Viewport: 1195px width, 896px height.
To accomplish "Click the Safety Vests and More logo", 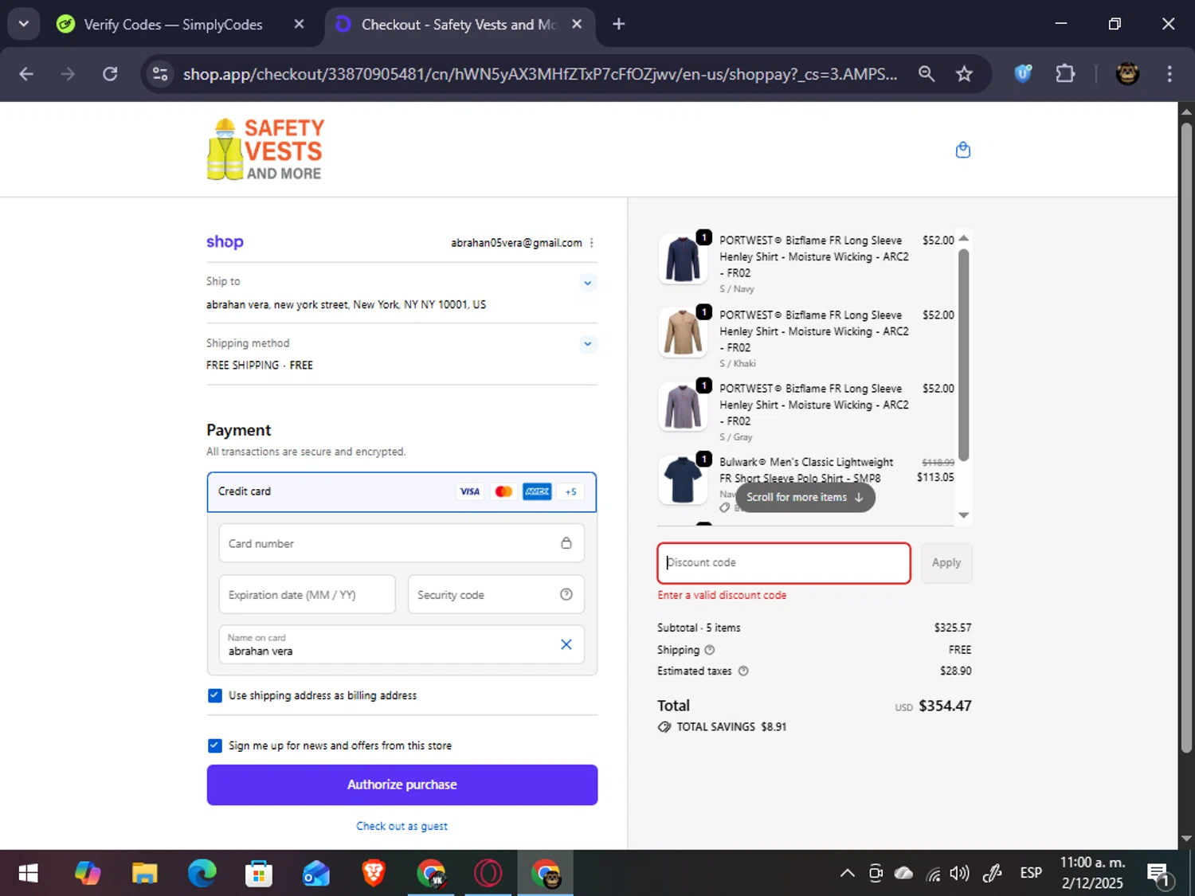I will (x=265, y=149).
